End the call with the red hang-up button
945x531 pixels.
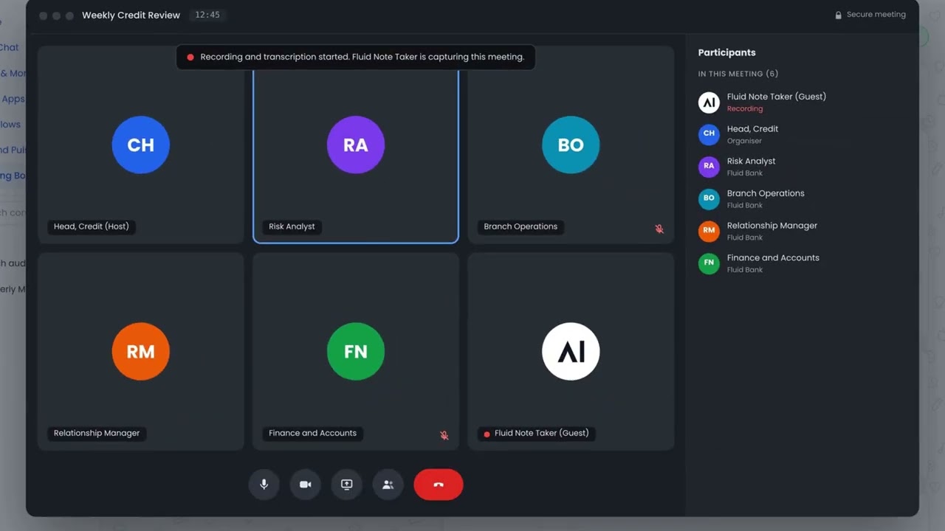439,485
